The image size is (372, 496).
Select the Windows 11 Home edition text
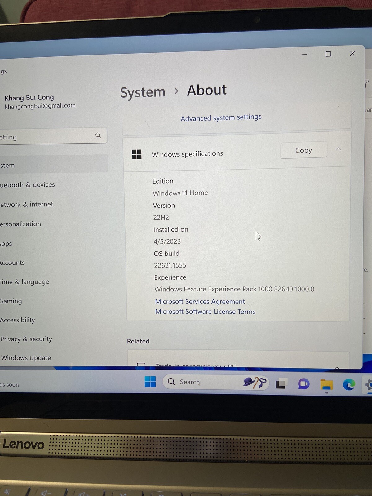[x=180, y=193]
